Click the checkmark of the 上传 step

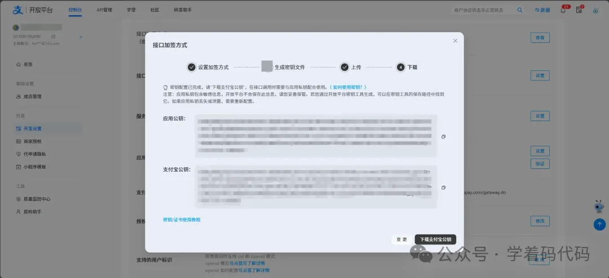click(345, 67)
